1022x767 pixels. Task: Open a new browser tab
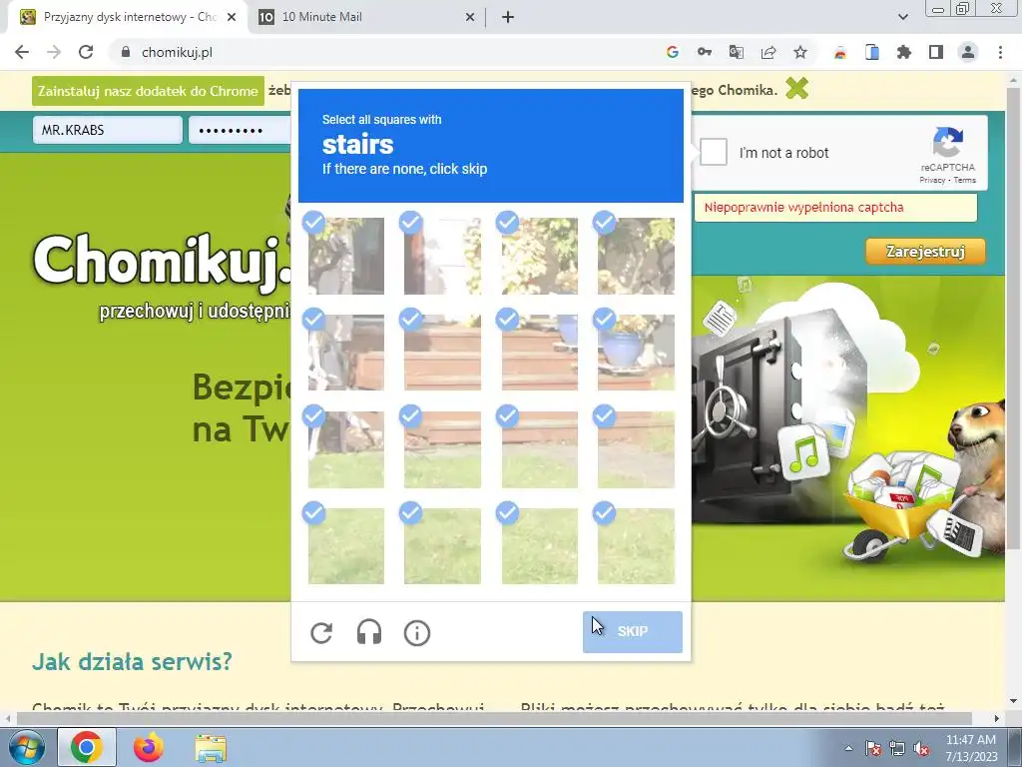click(508, 17)
